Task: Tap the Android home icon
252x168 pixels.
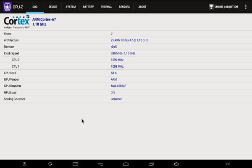Action: pos(126,164)
